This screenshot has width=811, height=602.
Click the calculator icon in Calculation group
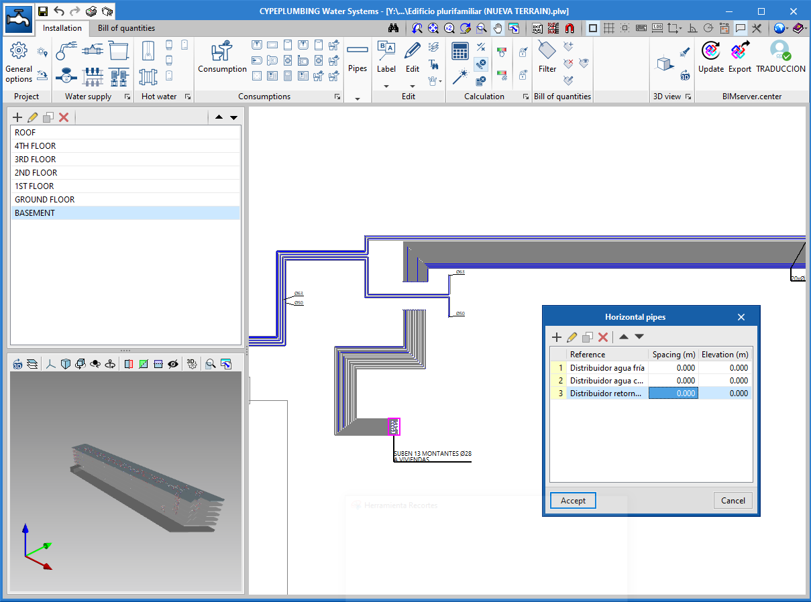click(460, 51)
